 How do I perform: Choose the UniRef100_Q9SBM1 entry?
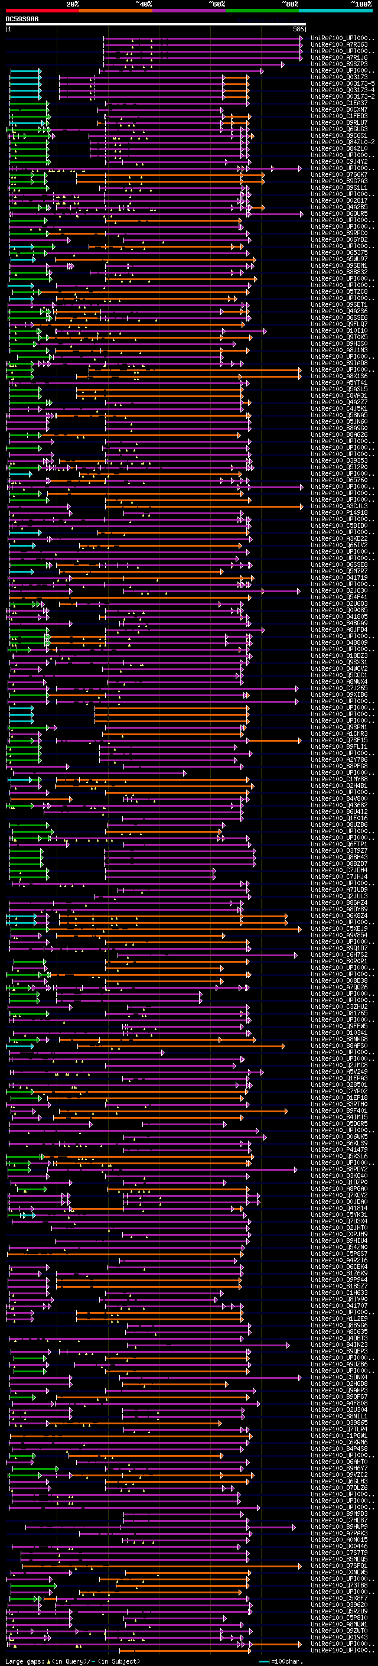[x=339, y=265]
